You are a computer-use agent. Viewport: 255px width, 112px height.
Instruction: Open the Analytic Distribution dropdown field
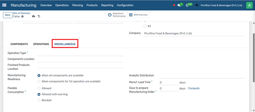[202, 75]
